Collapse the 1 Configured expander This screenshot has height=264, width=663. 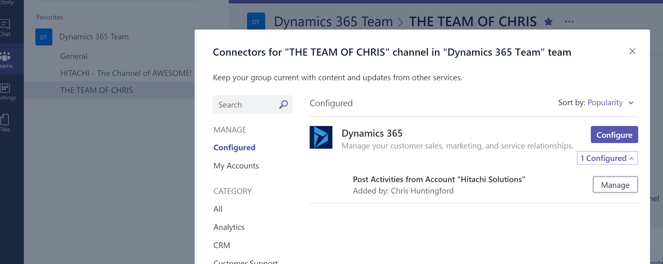607,158
